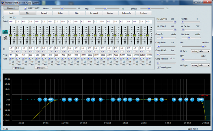Select EQ node 16 on the graph

pyautogui.click(x=156, y=100)
